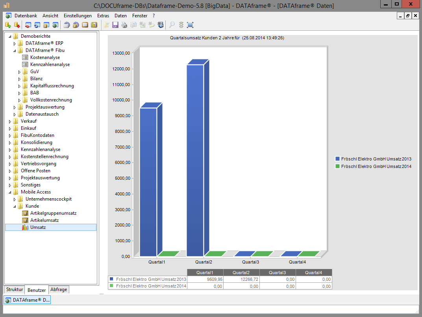Expand the GuV folder

20,72
